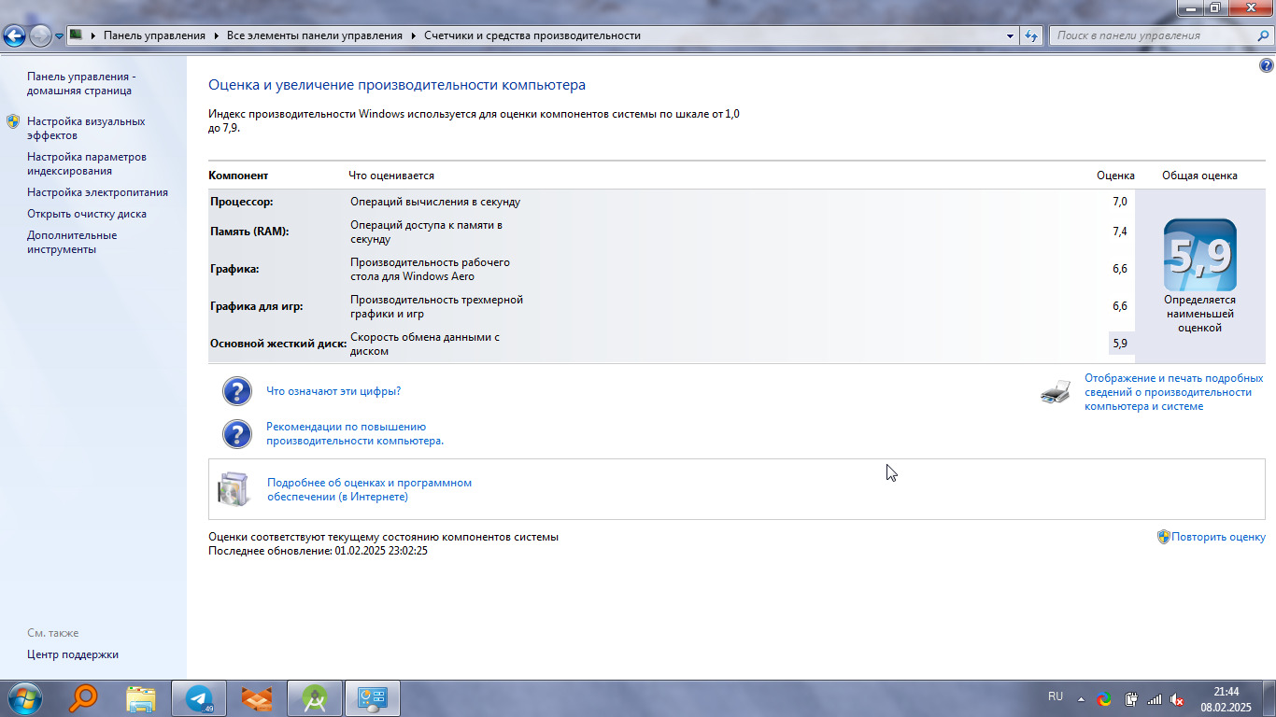
Task: Click the 'Основной жесткий диск:' label
Action: tap(278, 344)
